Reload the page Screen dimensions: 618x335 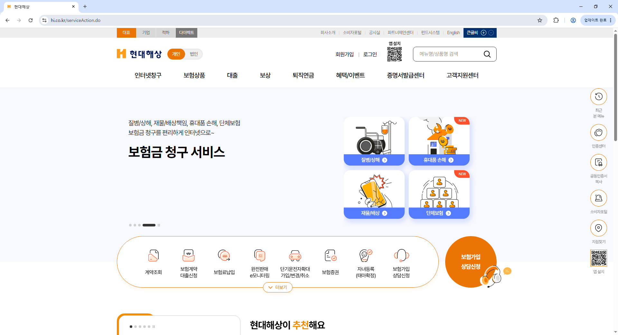pyautogui.click(x=31, y=20)
